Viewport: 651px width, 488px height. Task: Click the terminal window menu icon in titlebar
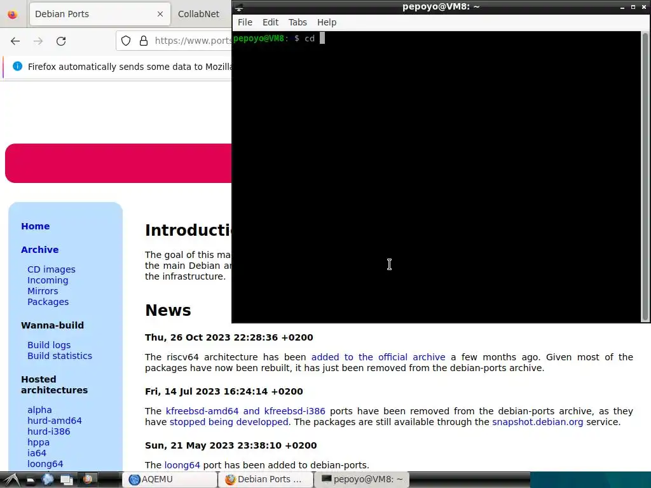[x=239, y=7]
